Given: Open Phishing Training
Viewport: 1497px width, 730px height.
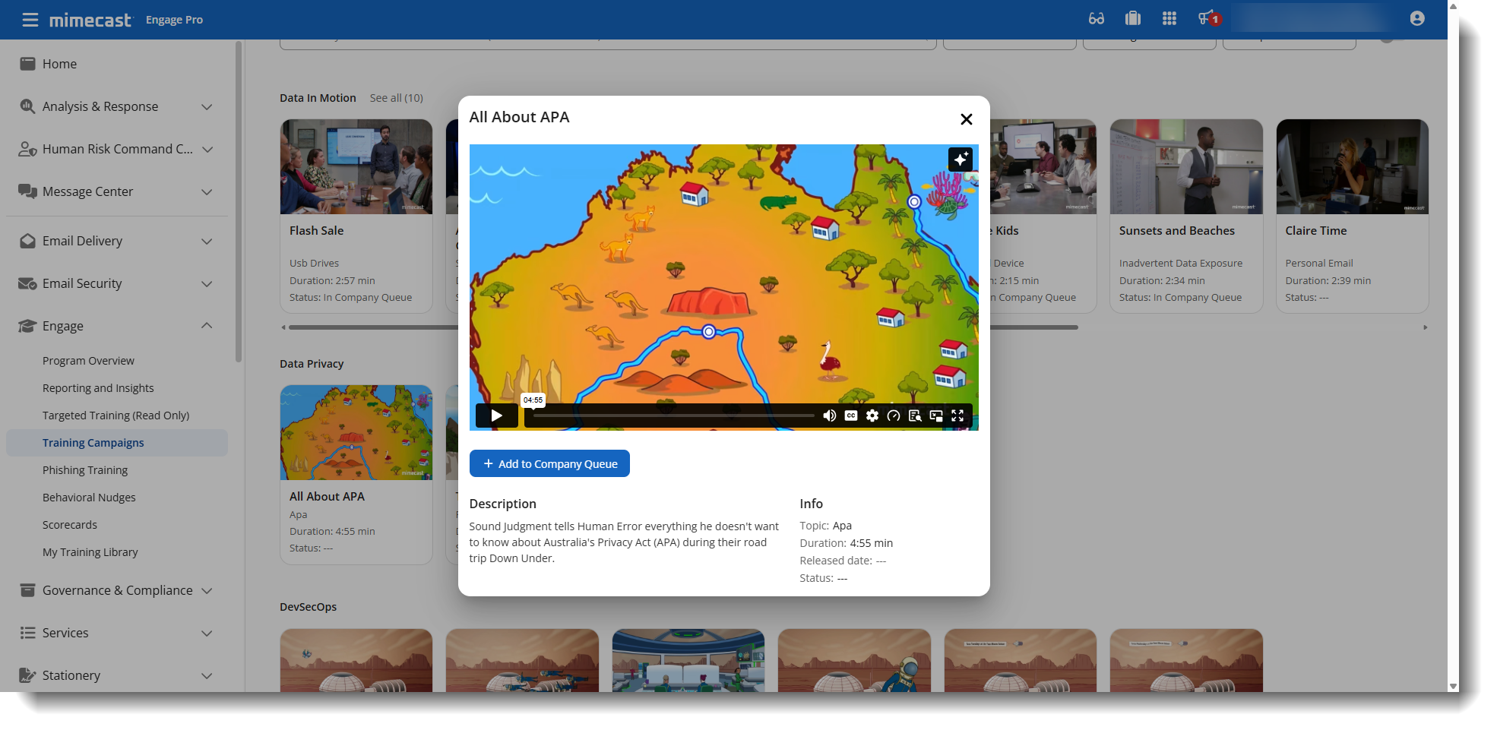Looking at the screenshot, I should tap(85, 470).
